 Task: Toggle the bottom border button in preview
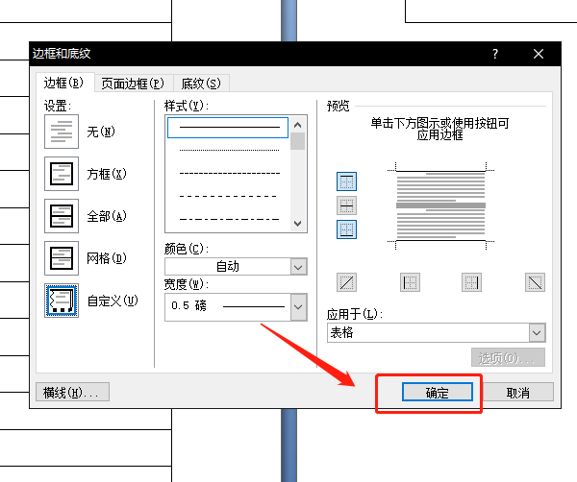pyautogui.click(x=346, y=229)
